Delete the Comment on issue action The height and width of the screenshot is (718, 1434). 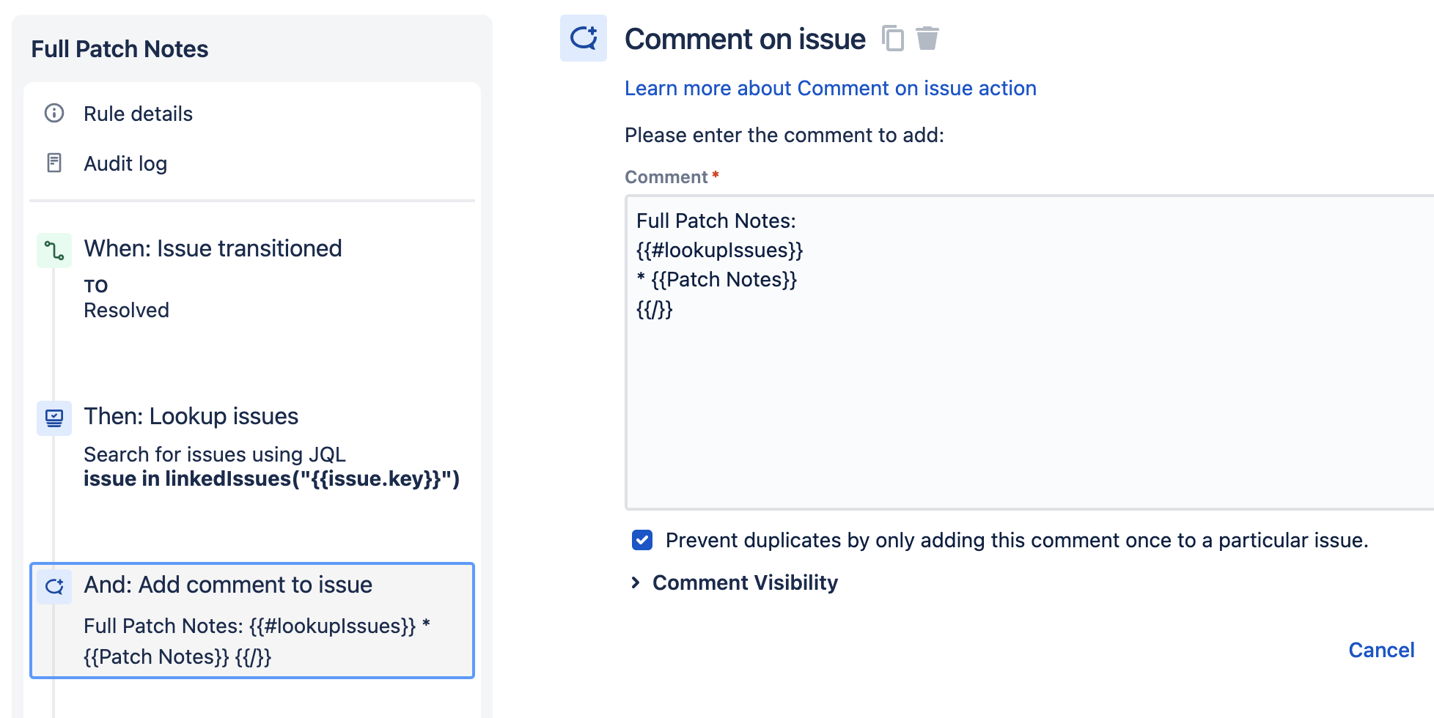[x=928, y=39]
